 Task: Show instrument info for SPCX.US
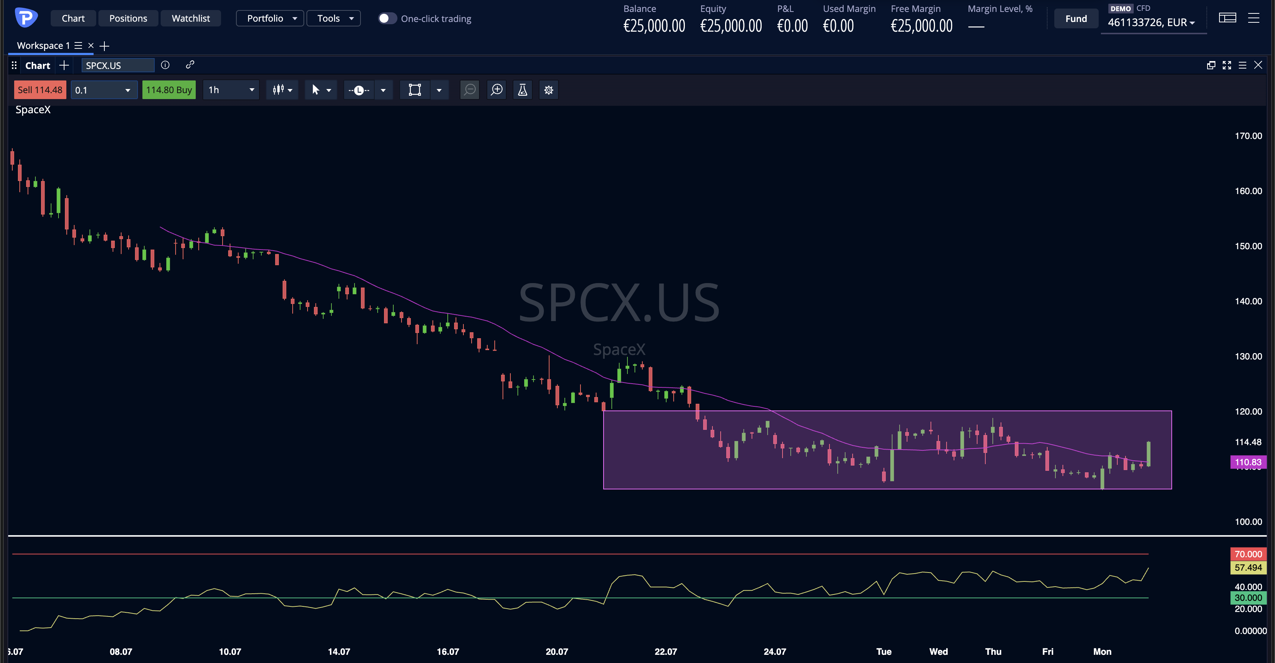[165, 65]
